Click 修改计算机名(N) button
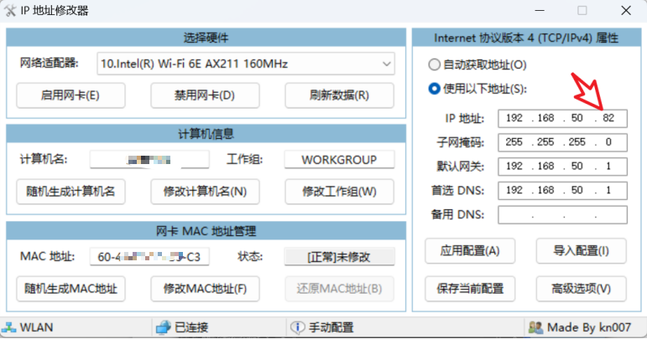Screen dimensions: 647x339 [x=205, y=192]
